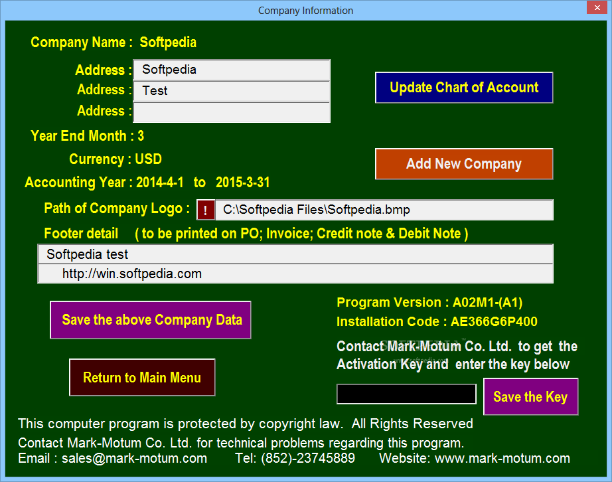
Task: Click Year End Month : 3 text
Action: coord(88,136)
